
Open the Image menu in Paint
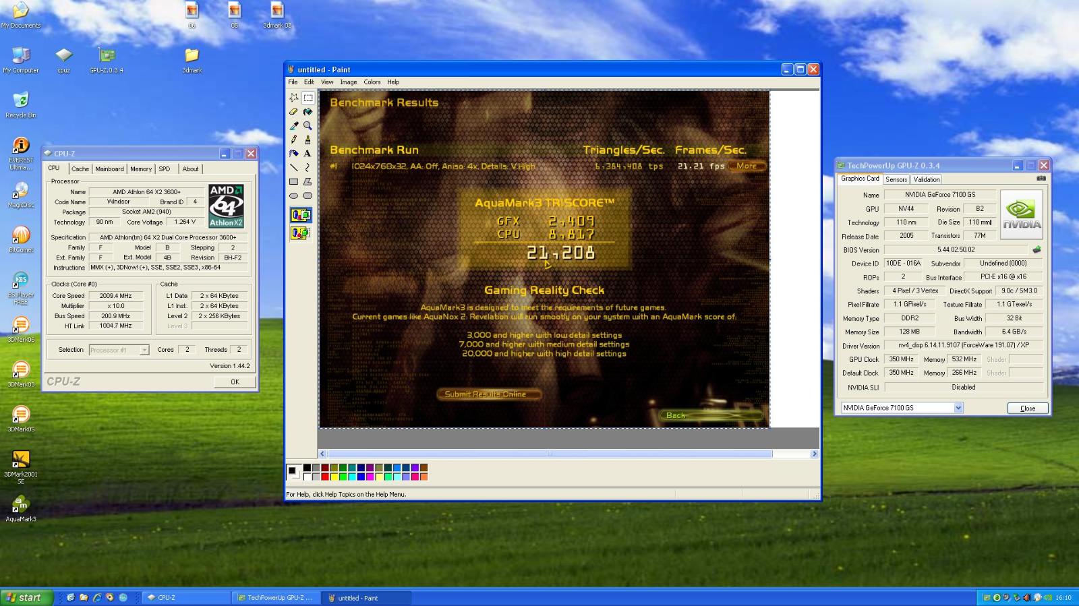349,82
